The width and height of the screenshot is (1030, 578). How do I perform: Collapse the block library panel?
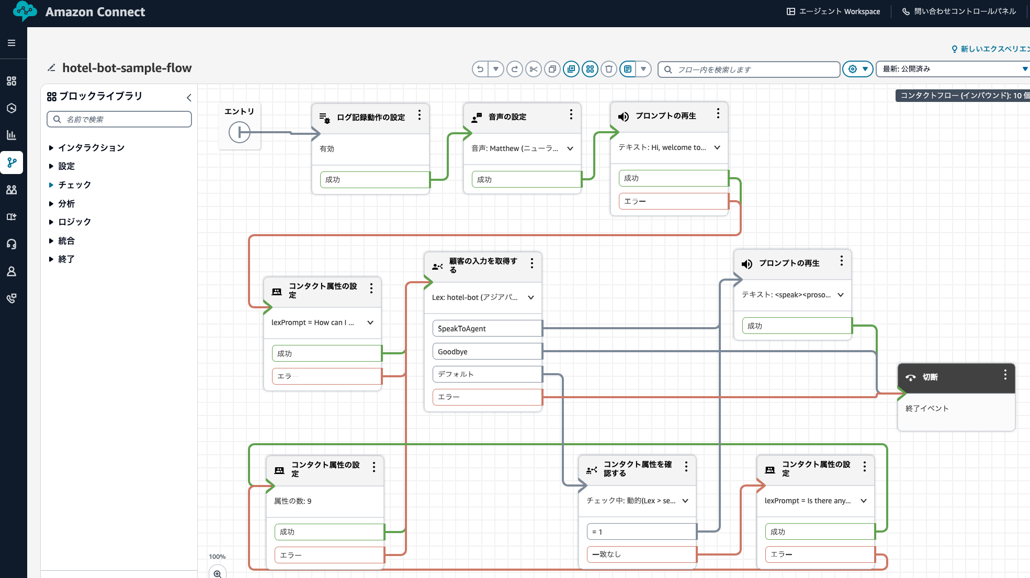pos(189,97)
